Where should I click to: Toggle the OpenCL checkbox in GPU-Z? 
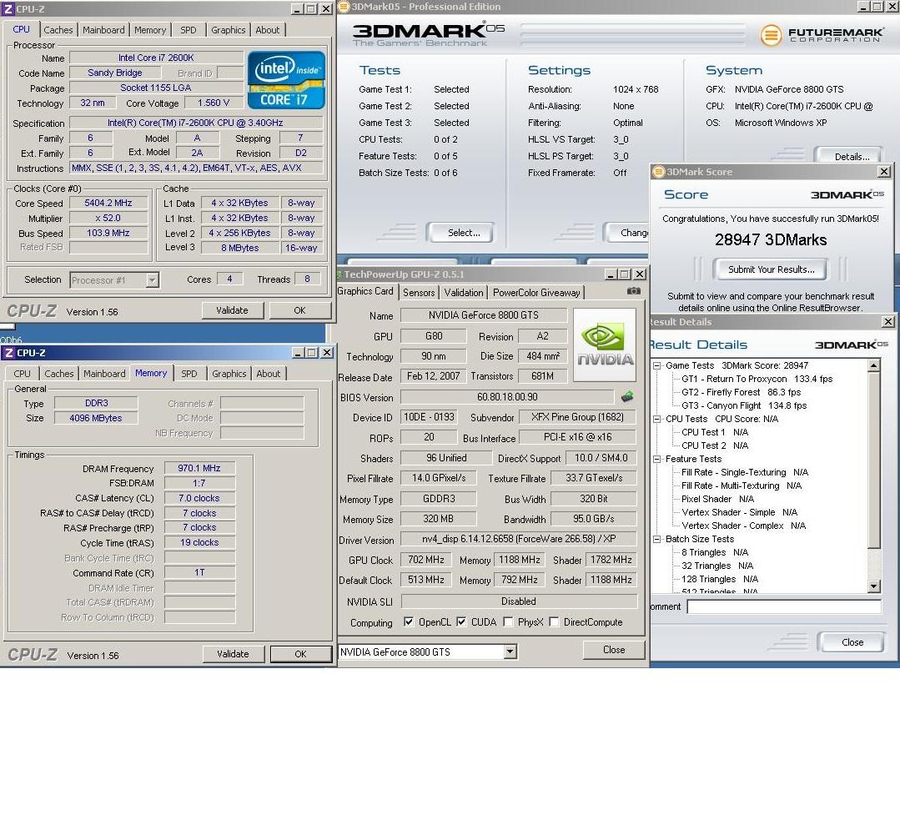pos(409,621)
